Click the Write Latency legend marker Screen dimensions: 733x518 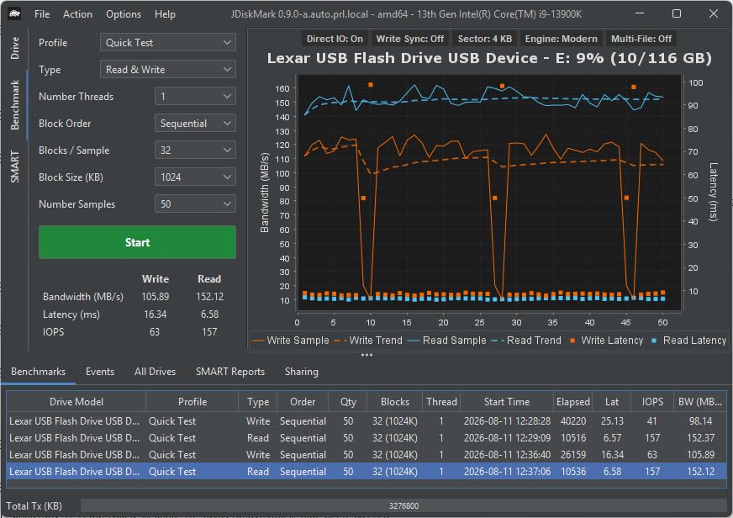[x=572, y=341]
